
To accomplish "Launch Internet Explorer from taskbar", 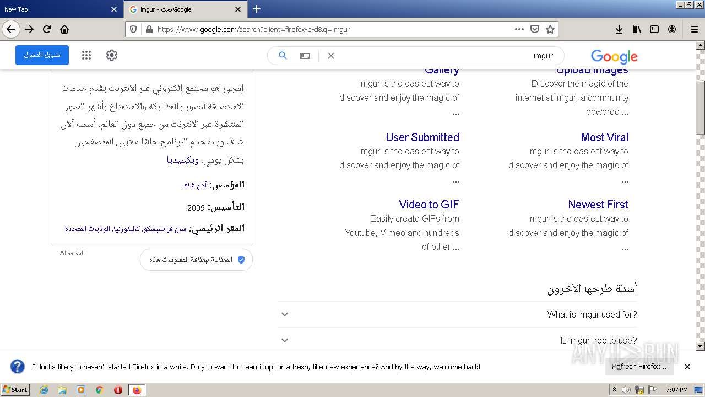I will click(x=44, y=390).
